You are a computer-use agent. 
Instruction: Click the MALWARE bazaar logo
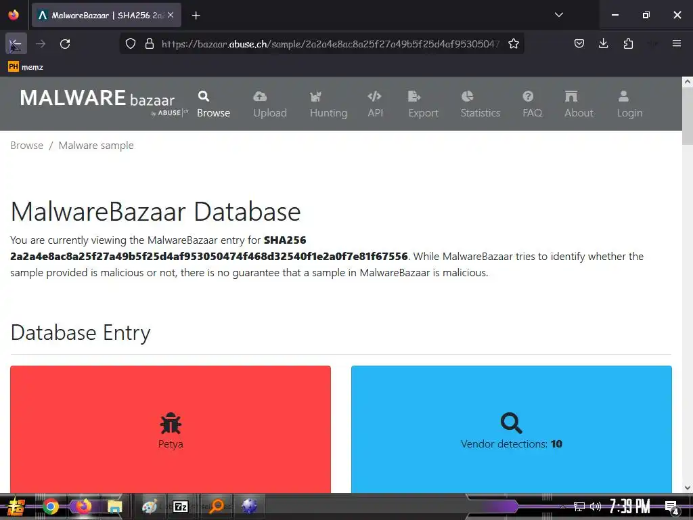[104, 102]
